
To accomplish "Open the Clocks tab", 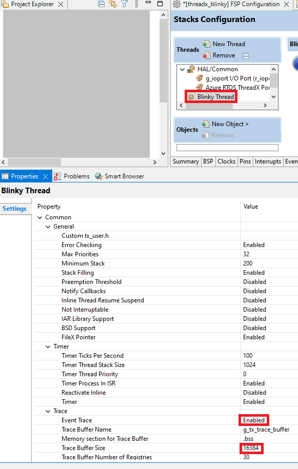I will (227, 161).
